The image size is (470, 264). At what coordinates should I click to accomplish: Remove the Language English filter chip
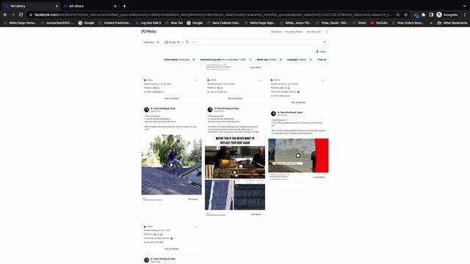point(311,59)
